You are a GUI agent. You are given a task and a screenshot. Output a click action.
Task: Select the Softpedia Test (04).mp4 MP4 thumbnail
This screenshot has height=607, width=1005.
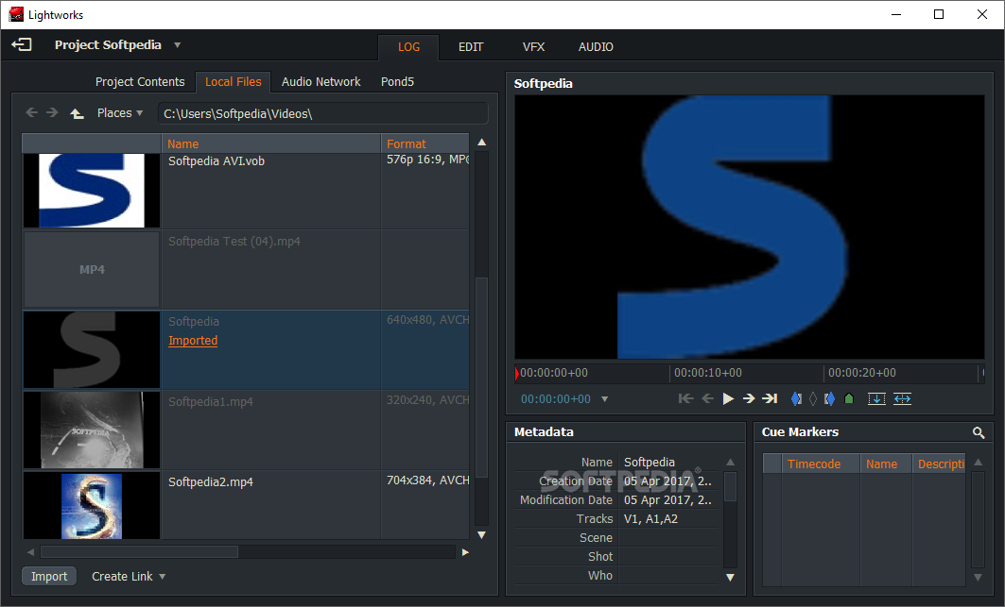pyautogui.click(x=92, y=270)
